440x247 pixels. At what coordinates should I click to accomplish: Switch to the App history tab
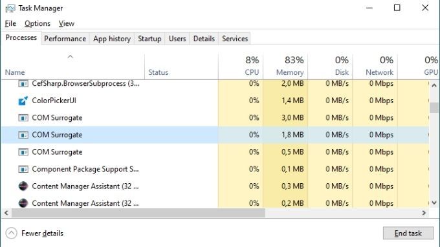pos(112,39)
